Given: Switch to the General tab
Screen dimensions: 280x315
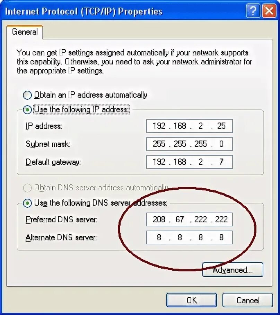Looking at the screenshot, I should (25, 32).
